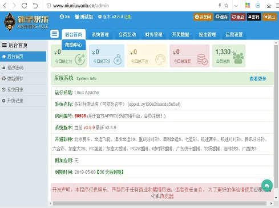
Task: Open the 系统管理 tab
Action: [100, 34]
